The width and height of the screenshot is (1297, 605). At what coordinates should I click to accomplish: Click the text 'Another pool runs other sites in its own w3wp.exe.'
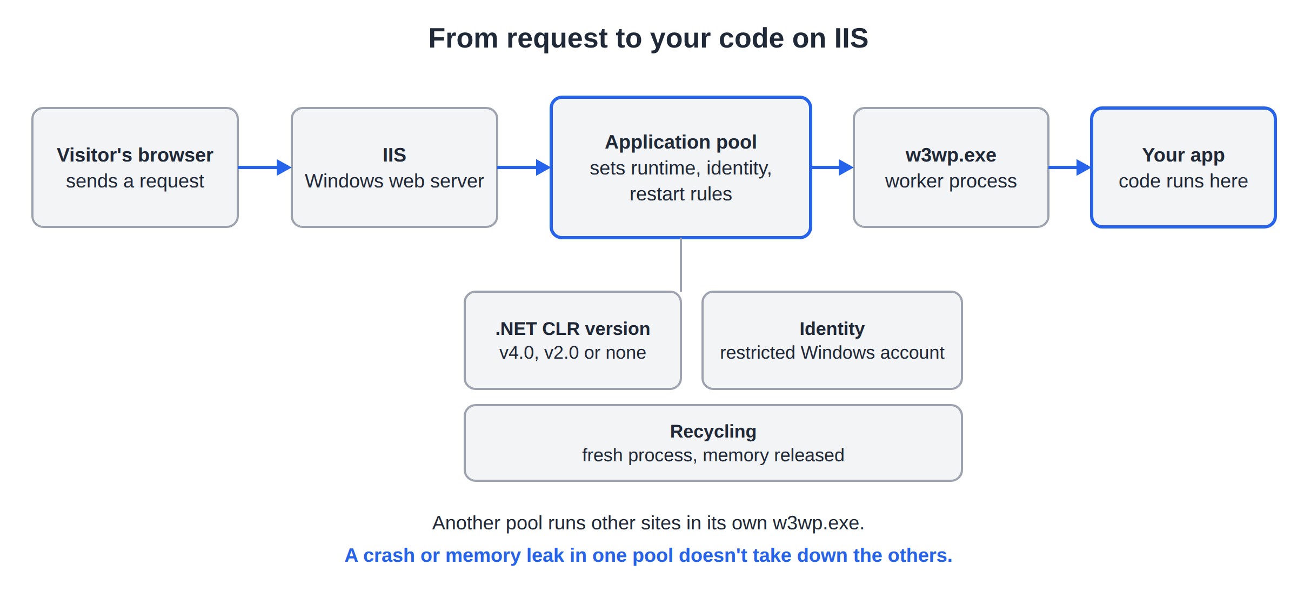pyautogui.click(x=648, y=523)
